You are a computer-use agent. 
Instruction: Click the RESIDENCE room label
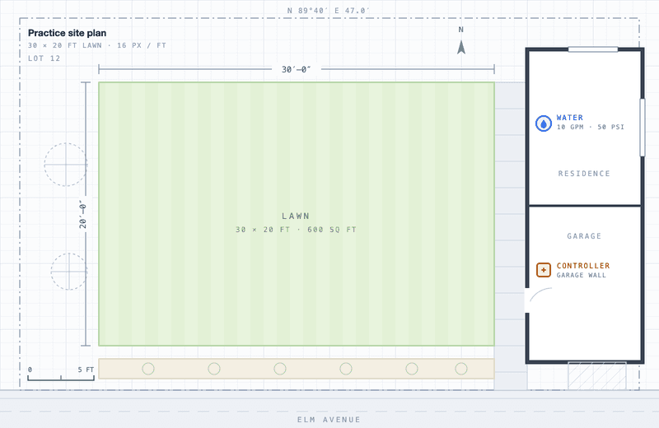coord(584,174)
